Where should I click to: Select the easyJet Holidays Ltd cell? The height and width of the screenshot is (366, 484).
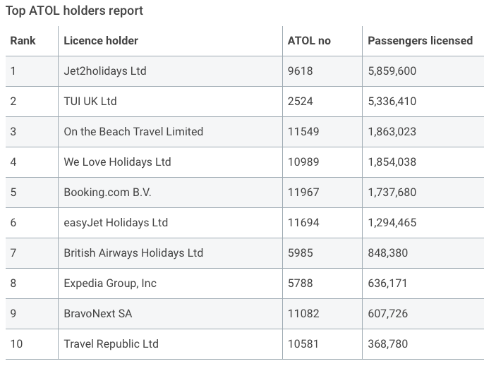(116, 223)
